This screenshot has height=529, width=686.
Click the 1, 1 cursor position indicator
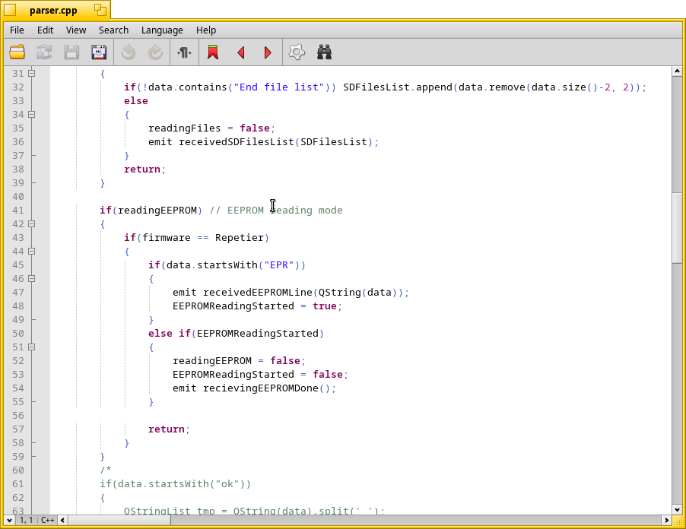(26, 520)
